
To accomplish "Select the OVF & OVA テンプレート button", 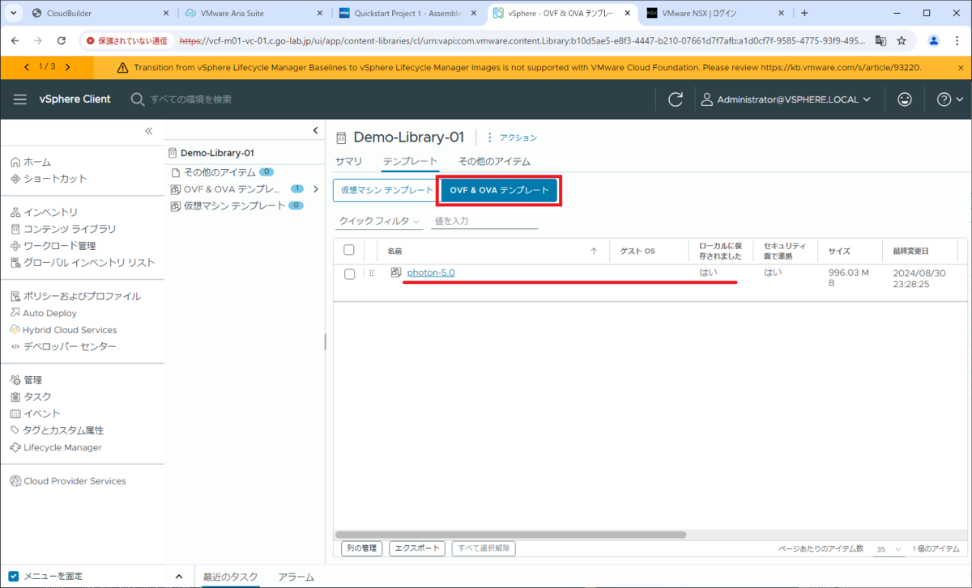I will click(x=499, y=191).
